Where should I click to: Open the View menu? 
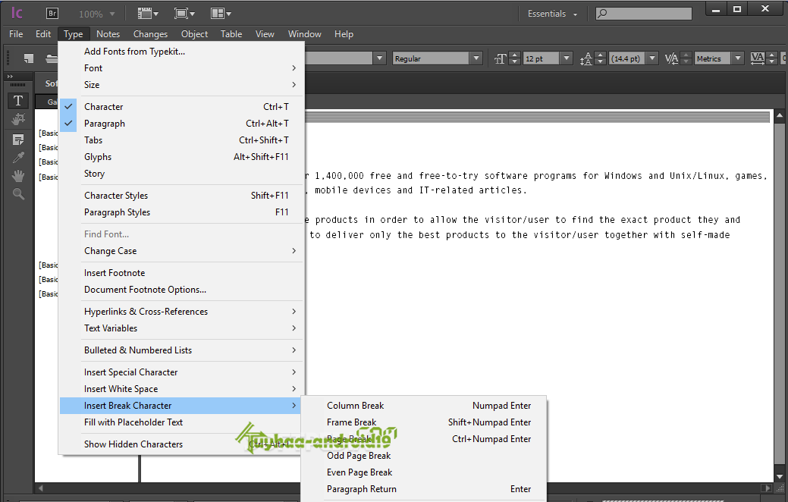point(265,34)
